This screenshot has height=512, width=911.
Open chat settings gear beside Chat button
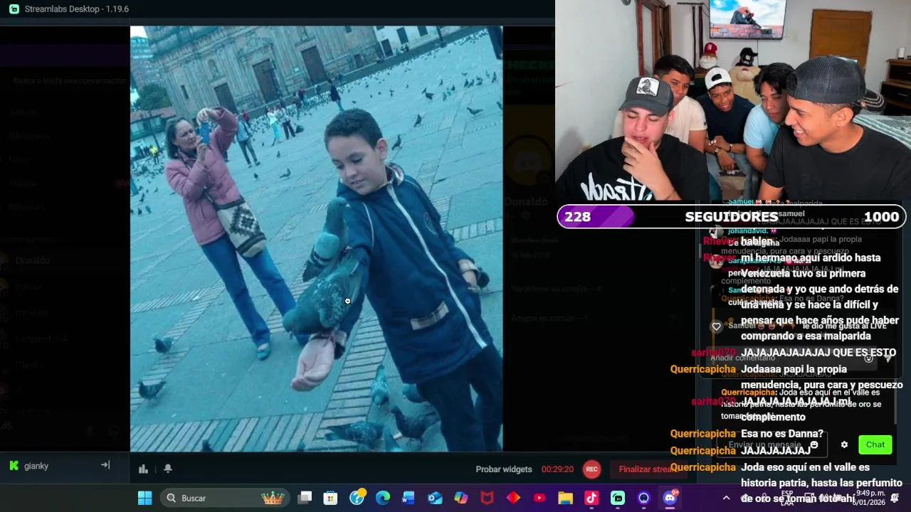(x=844, y=444)
